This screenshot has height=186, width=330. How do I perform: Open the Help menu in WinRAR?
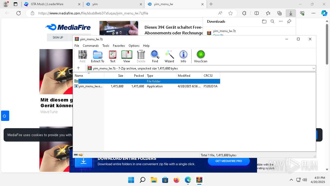pos(146,45)
